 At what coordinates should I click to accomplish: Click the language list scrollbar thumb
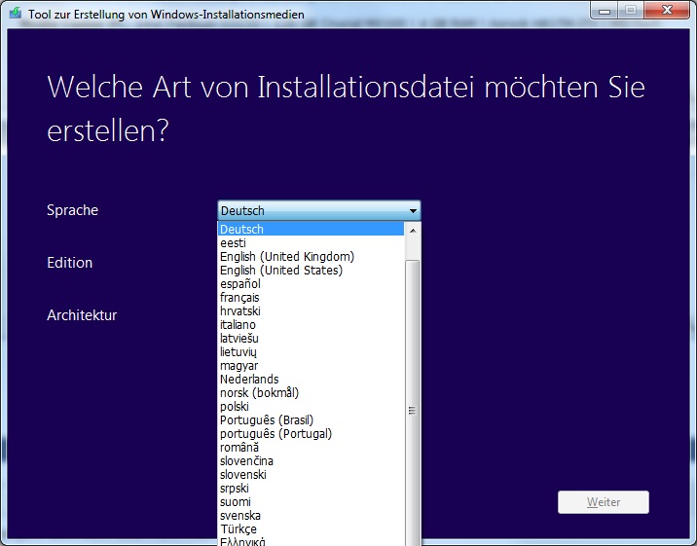coord(413,402)
